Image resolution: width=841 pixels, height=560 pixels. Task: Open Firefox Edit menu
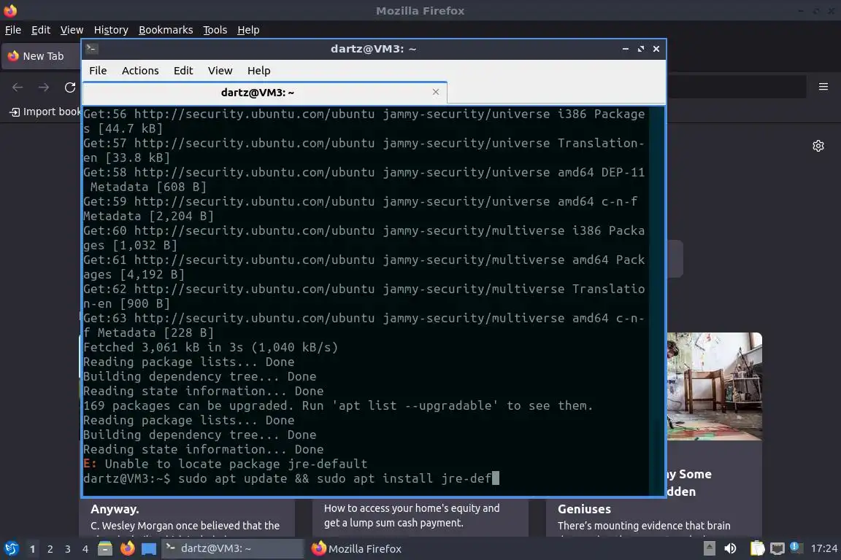(41, 30)
